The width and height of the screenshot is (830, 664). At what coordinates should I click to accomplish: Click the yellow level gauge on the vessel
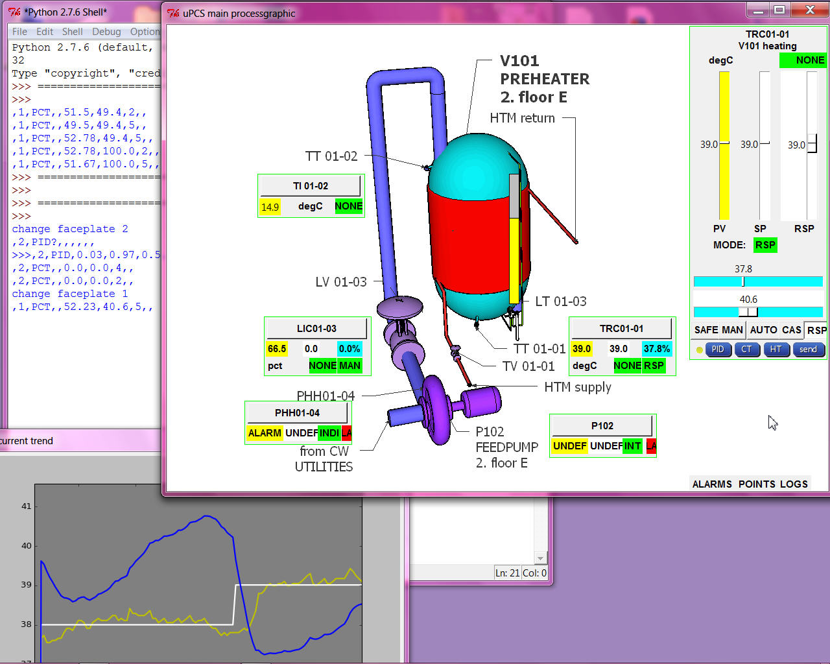[x=514, y=259]
